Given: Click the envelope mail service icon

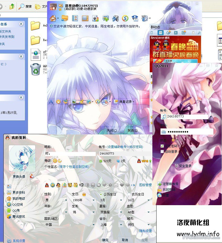Looking at the screenshot, I should 116,185.
